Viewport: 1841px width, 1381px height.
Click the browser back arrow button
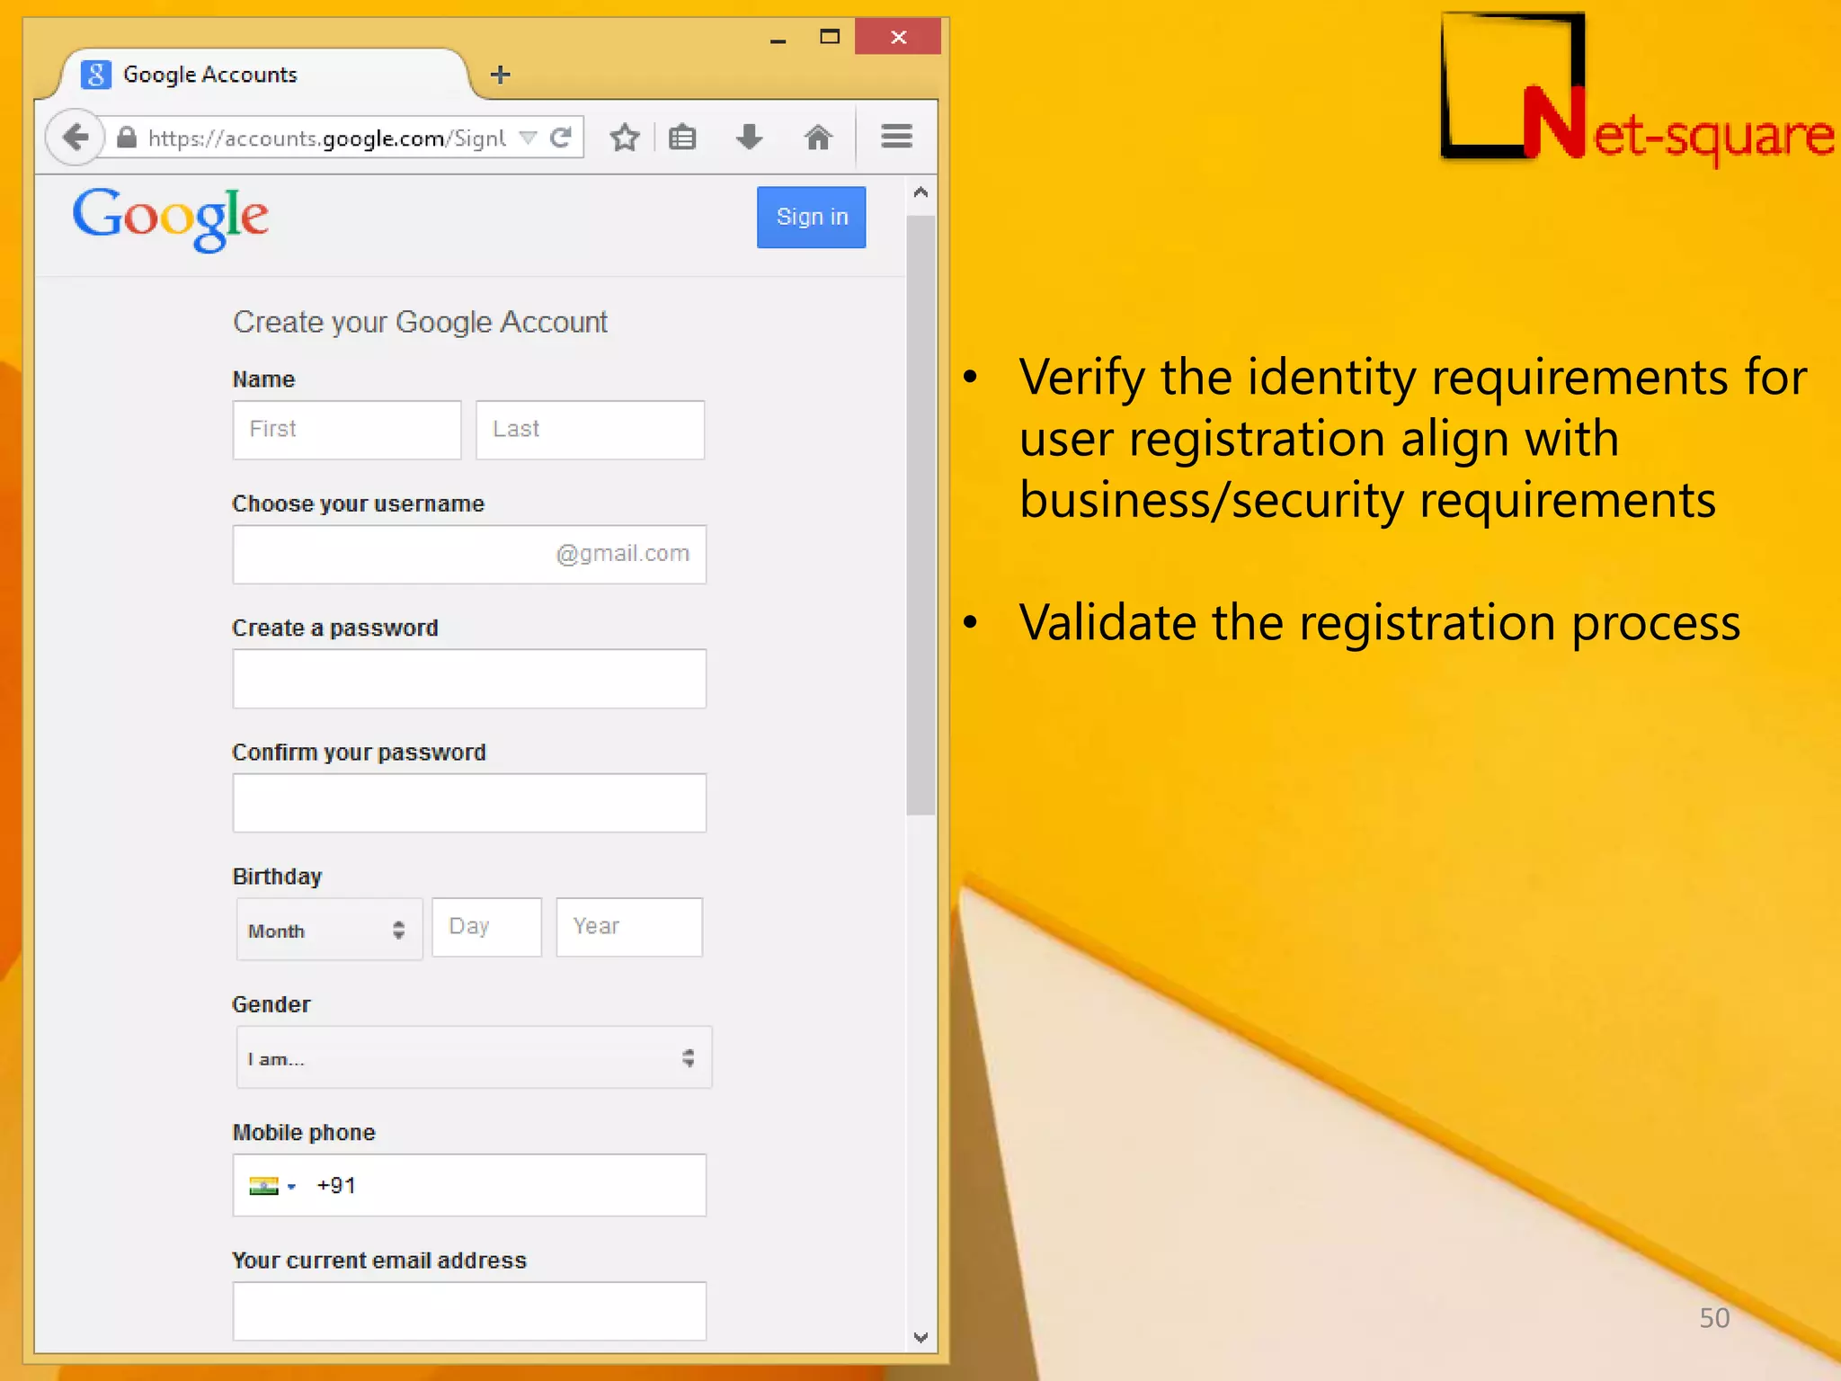point(76,138)
